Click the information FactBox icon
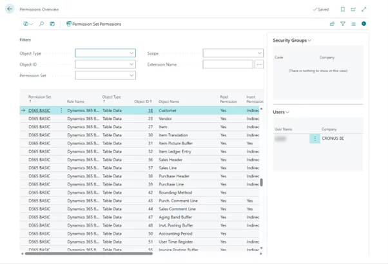The width and height of the screenshot is (388, 264). 364,24
